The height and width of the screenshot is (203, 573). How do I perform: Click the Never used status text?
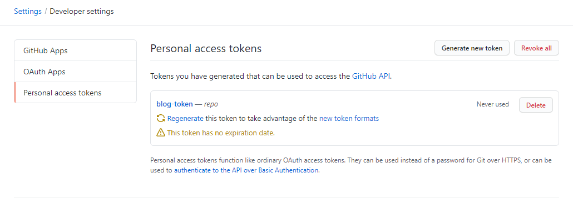(x=492, y=104)
